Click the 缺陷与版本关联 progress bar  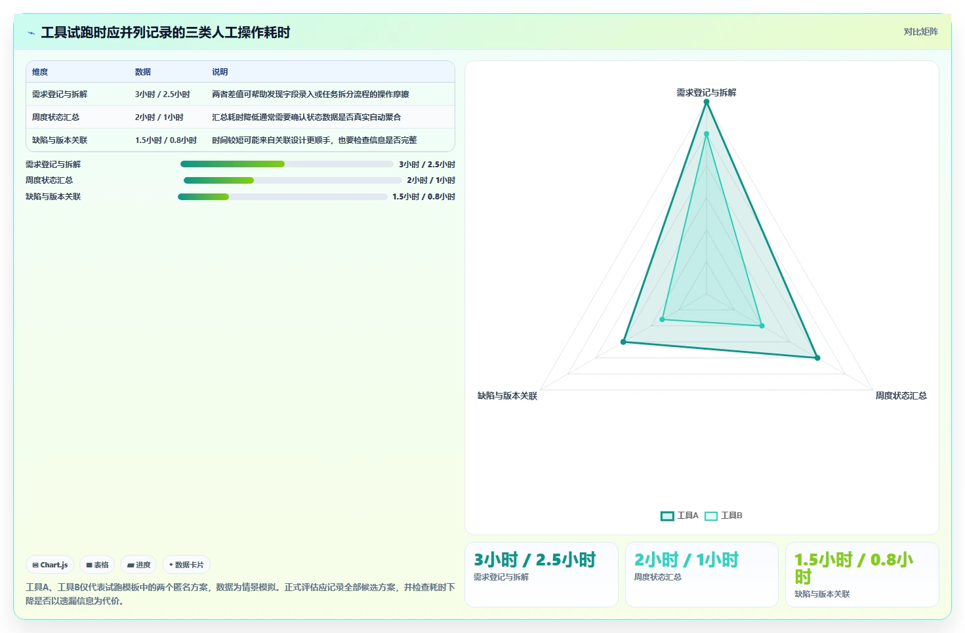coord(283,197)
